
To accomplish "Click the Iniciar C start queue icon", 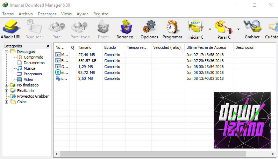I will [196, 27].
